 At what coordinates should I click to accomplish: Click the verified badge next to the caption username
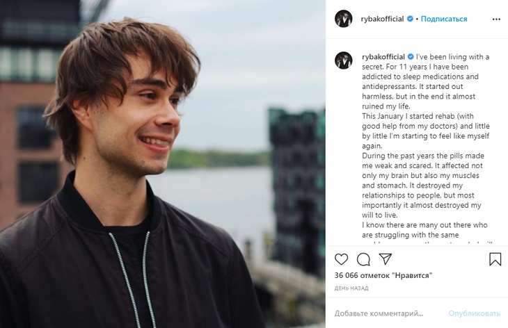(411, 56)
